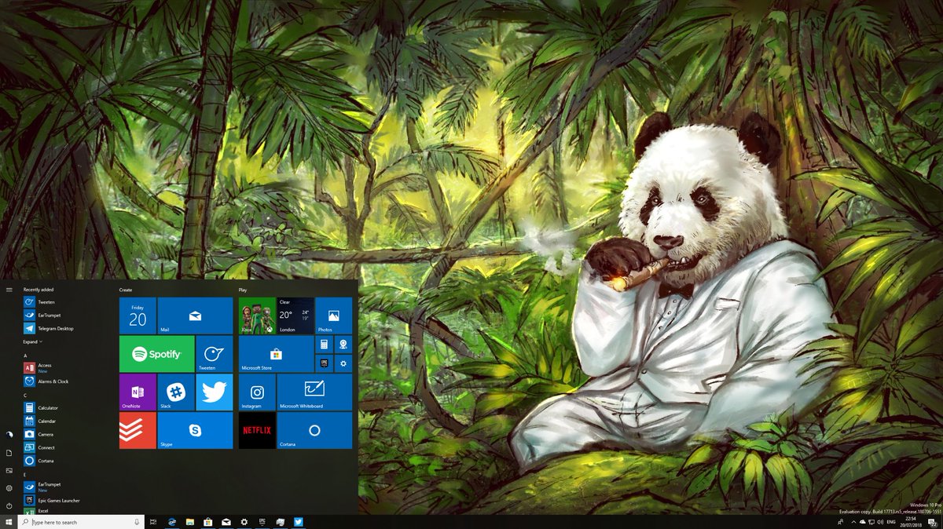
Task: Open Microsoft Edge from the taskbar
Action: (171, 522)
